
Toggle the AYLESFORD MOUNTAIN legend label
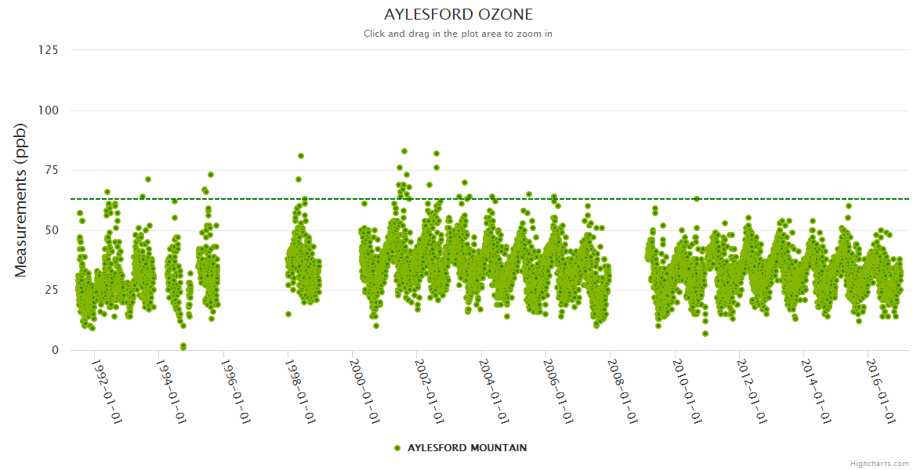tap(467, 448)
